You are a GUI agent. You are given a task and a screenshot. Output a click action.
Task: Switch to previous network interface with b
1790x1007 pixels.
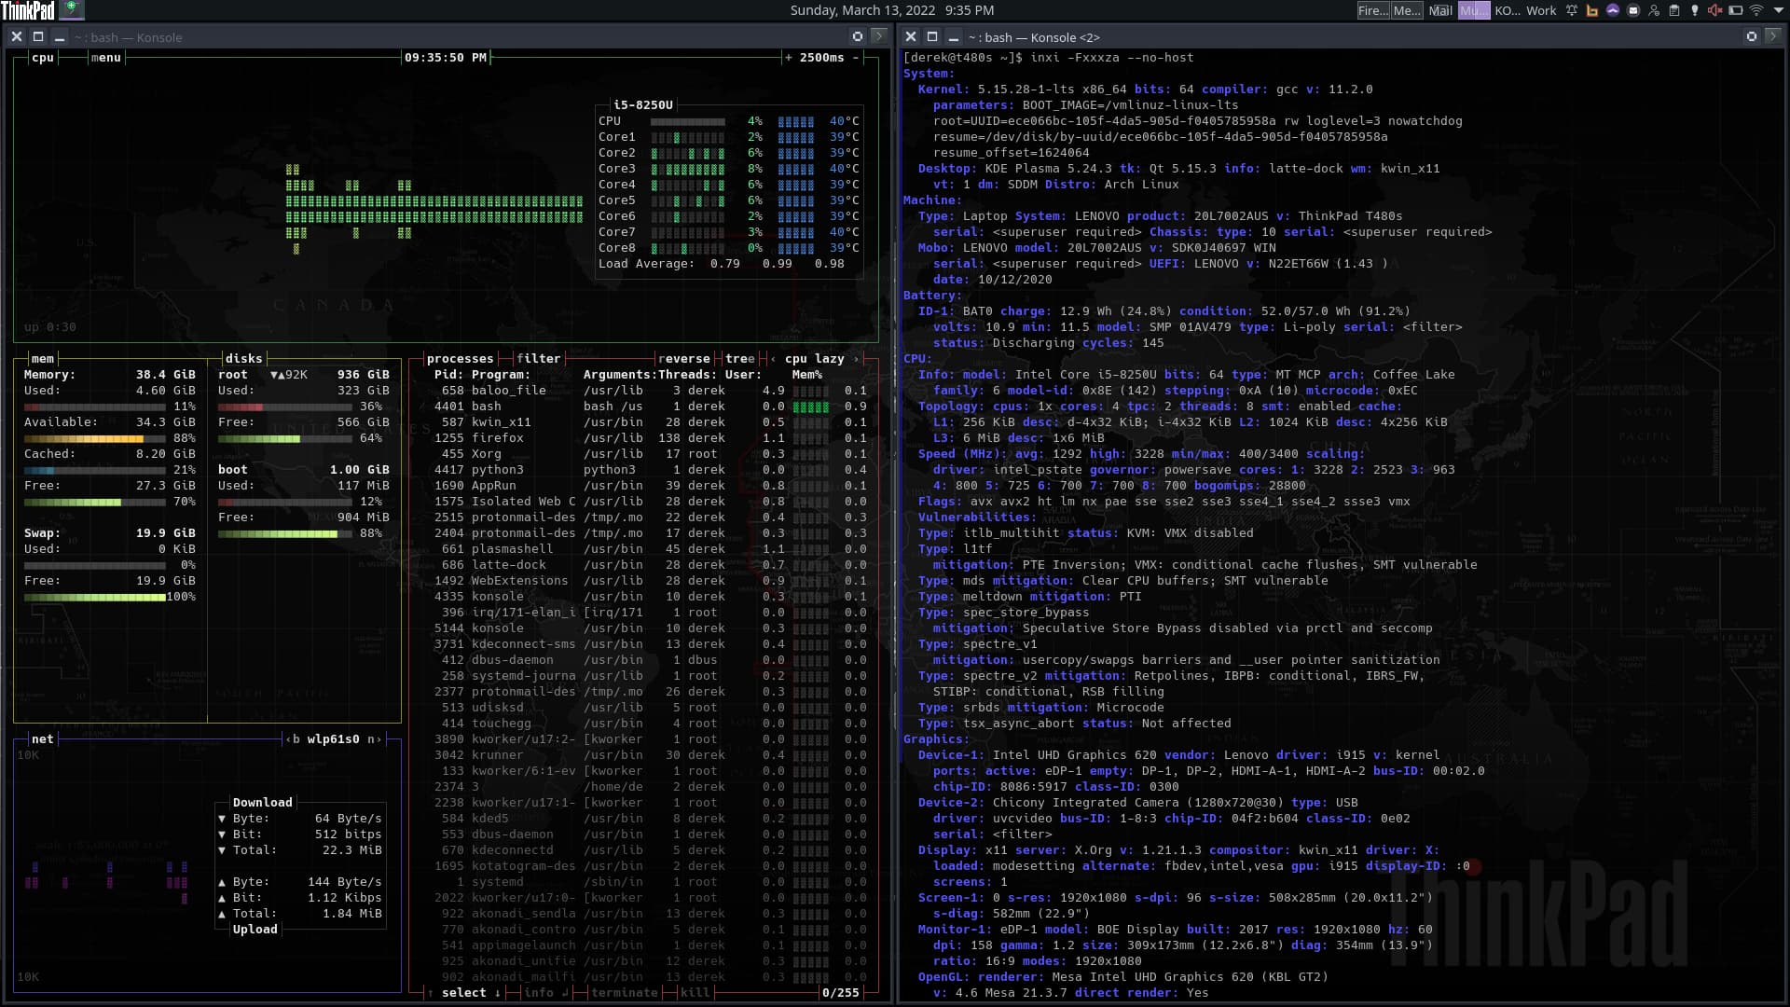(x=293, y=739)
